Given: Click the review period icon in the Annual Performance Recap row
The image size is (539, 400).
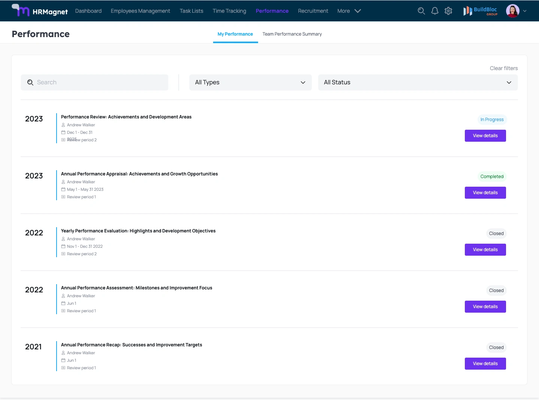Looking at the screenshot, I should click(x=63, y=368).
